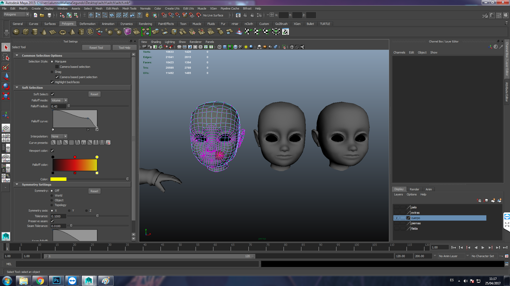Open the Interpolation dropdown

tap(59, 137)
